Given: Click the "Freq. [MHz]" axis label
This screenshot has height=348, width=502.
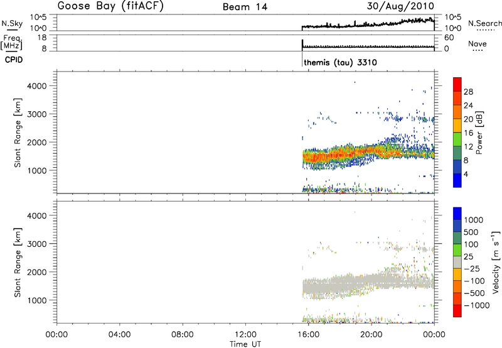Looking at the screenshot, I should pos(12,42).
